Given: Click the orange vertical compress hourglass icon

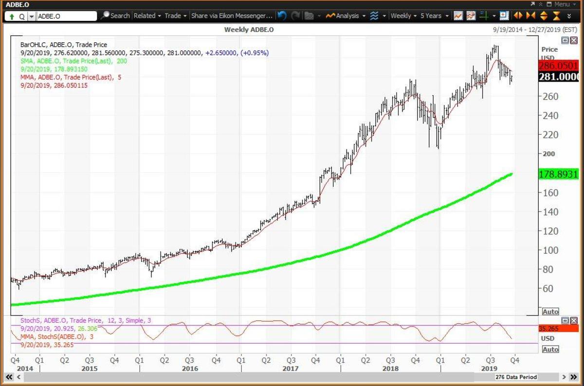Looking at the screenshot, I should click(x=556, y=16).
